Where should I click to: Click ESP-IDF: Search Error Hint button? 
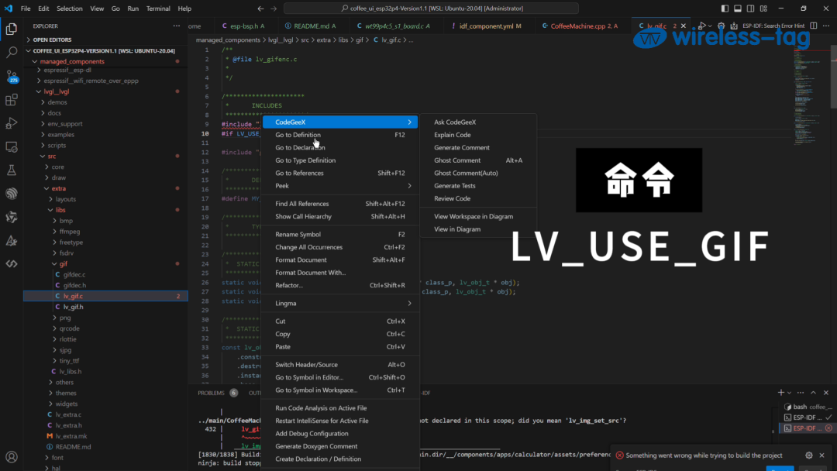tap(773, 26)
